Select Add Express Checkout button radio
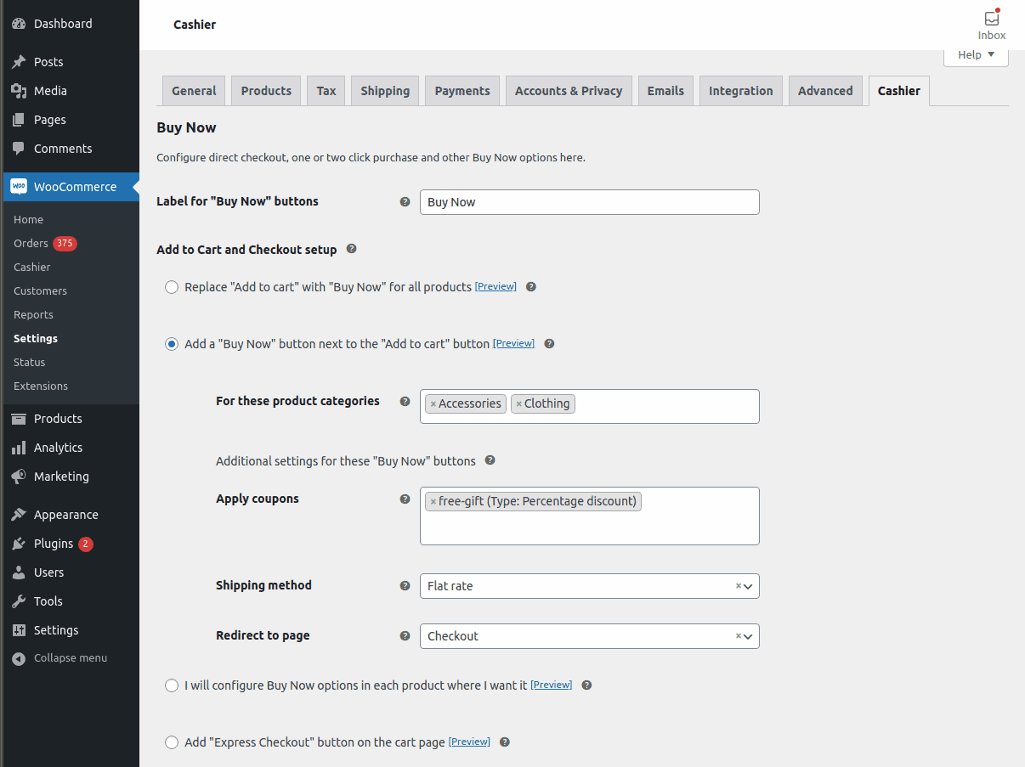Image resolution: width=1025 pixels, height=767 pixels. tap(172, 742)
